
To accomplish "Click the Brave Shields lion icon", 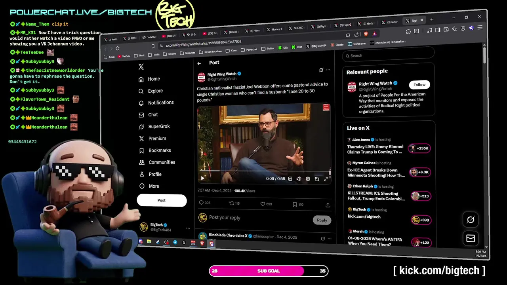I will tap(366, 34).
